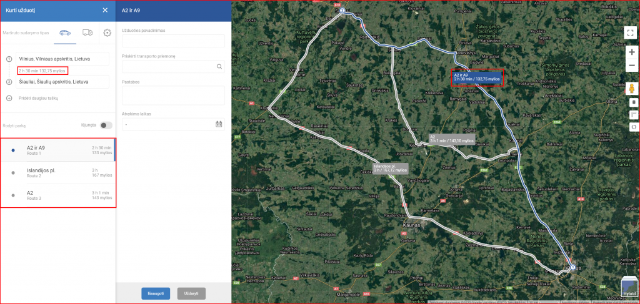
Task: Click the vehicle search magnifier icon
Action: coord(219,66)
